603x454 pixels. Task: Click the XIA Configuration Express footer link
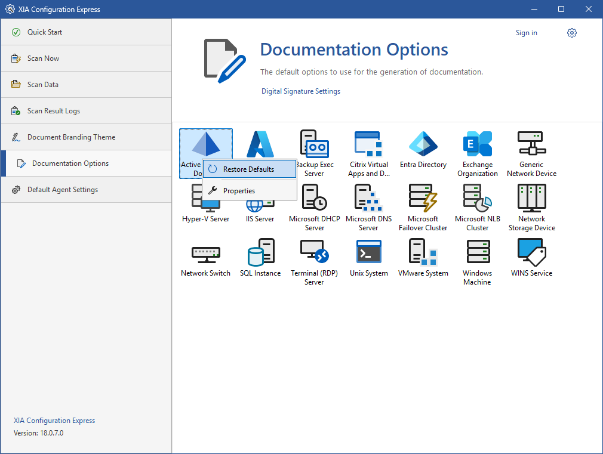(x=54, y=421)
